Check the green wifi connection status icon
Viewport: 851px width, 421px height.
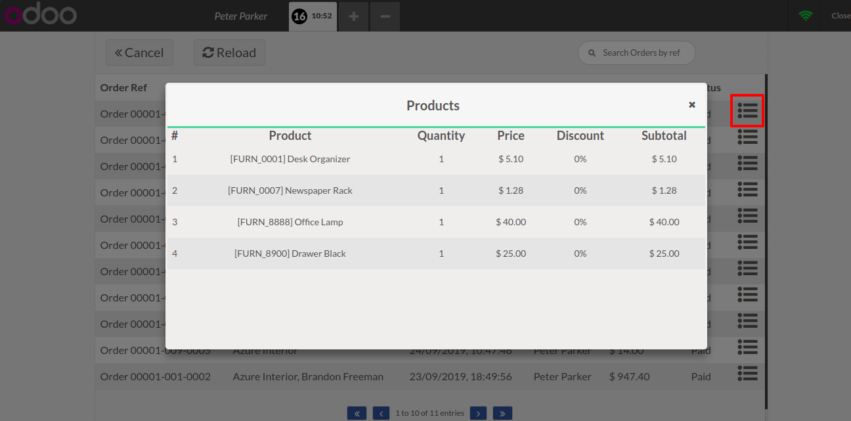(805, 16)
